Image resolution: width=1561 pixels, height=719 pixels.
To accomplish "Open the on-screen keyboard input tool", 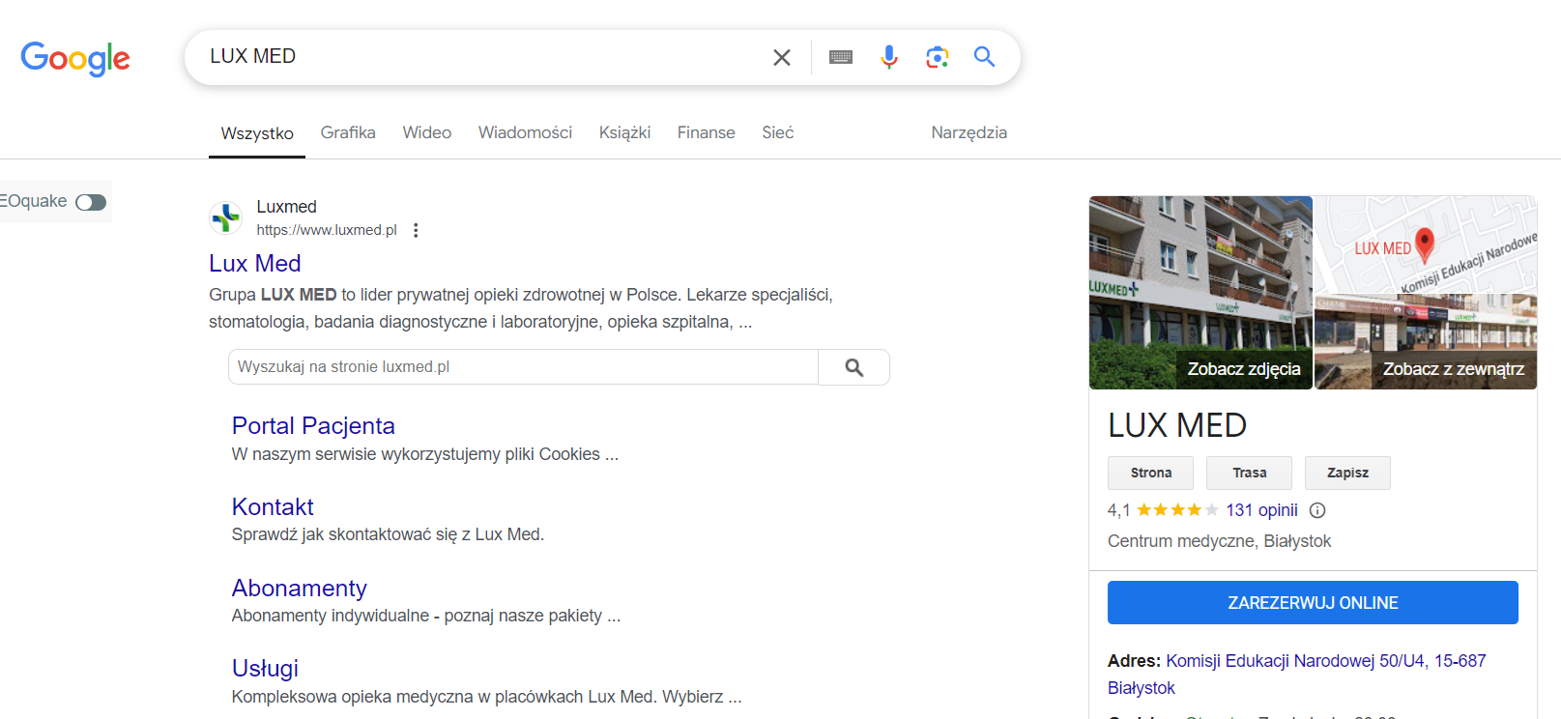I will pyautogui.click(x=841, y=57).
